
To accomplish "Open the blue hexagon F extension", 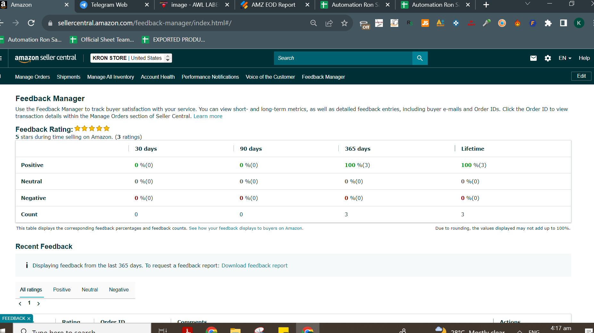I will [533, 23].
